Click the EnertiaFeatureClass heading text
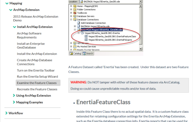 click(x=103, y=102)
